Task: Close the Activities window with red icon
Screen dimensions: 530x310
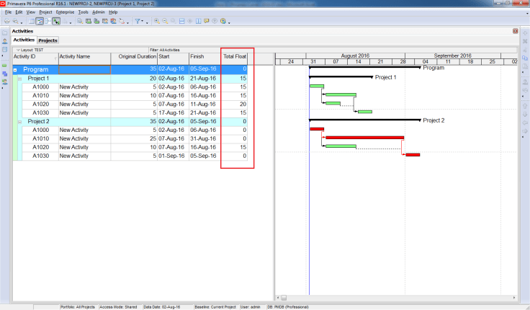Action: (515, 31)
